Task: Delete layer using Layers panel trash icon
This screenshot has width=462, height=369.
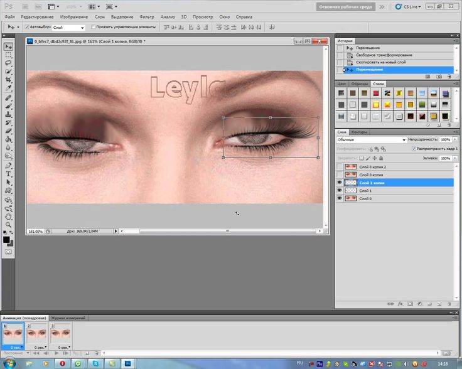Action: pyautogui.click(x=449, y=304)
